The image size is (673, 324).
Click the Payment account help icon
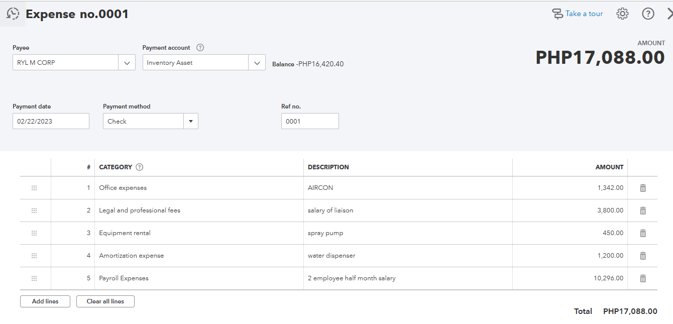(x=200, y=48)
